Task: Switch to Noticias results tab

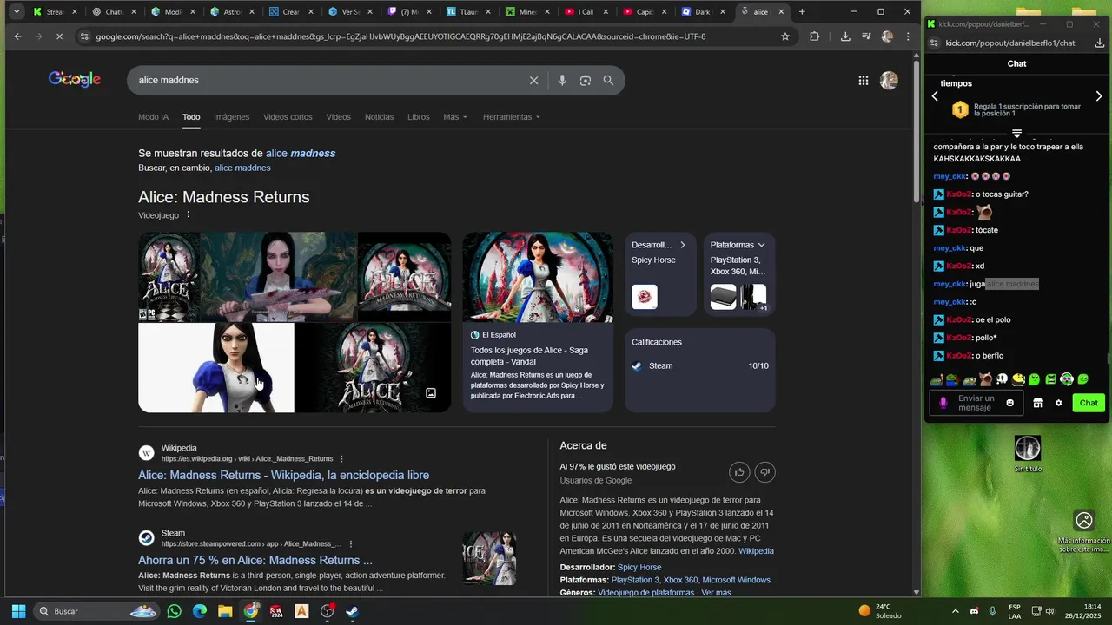Action: (379, 117)
